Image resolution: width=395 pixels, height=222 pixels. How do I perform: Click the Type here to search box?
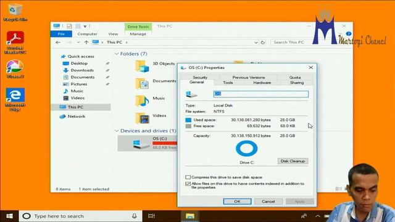click(81, 216)
